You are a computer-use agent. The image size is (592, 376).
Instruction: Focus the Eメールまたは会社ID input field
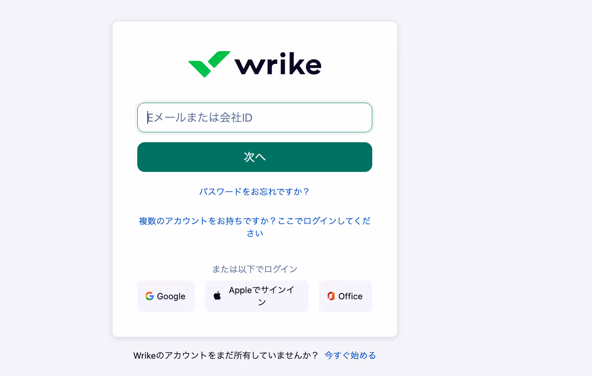(255, 117)
